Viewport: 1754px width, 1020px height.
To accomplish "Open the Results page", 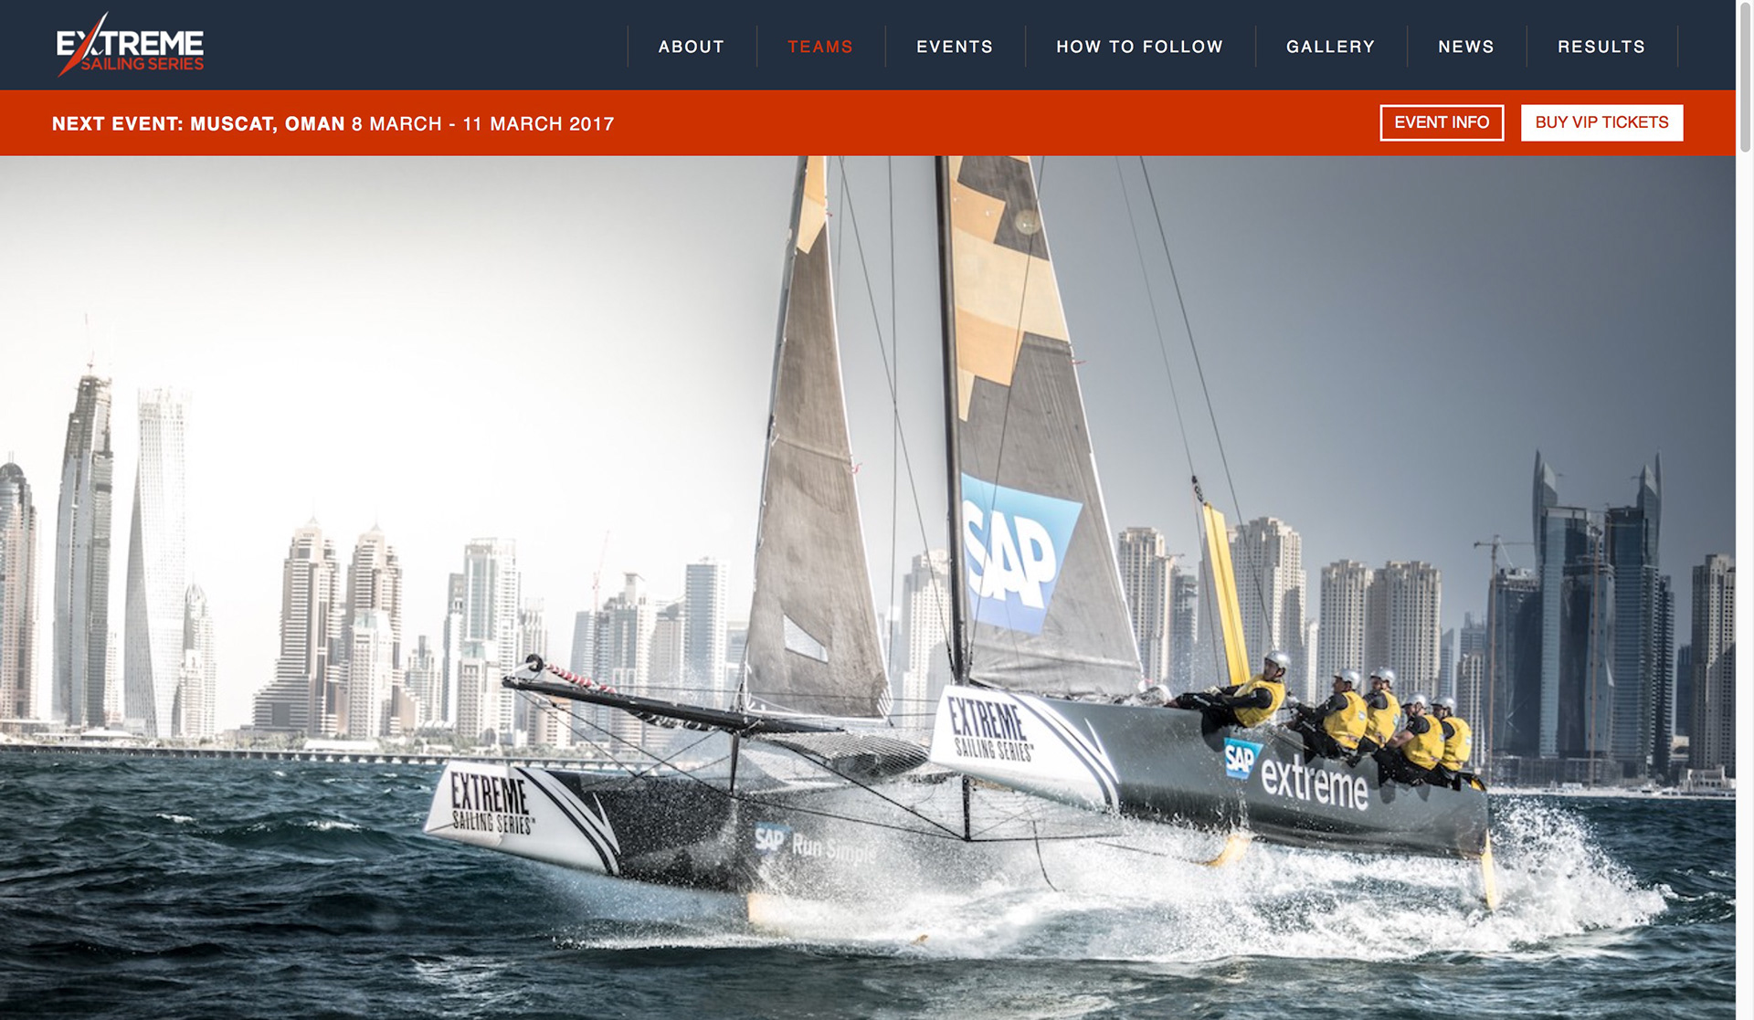I will [1601, 47].
